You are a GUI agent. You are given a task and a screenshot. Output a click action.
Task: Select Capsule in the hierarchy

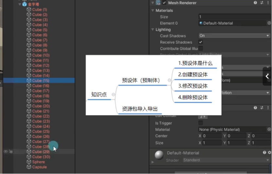39,167
